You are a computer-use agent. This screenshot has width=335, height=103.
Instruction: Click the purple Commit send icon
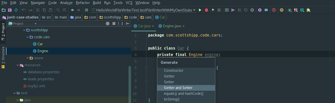pyautogui.click(x=233, y=10)
